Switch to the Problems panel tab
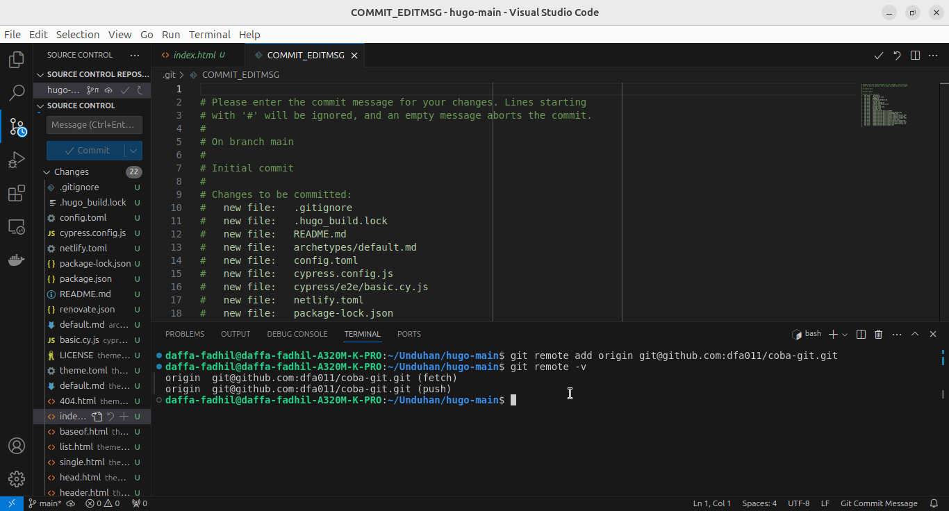The width and height of the screenshot is (949, 511). [x=185, y=334]
